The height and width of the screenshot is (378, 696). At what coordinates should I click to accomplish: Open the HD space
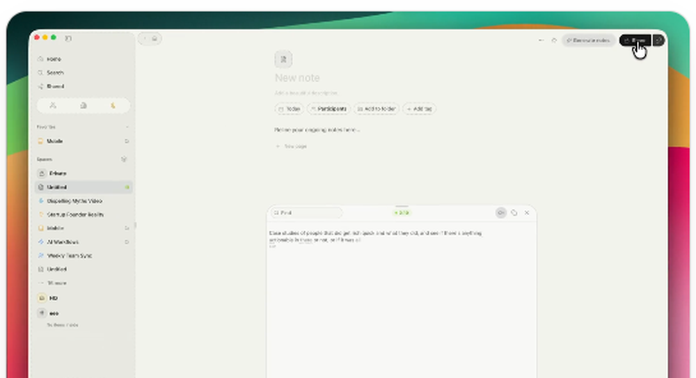click(x=49, y=298)
